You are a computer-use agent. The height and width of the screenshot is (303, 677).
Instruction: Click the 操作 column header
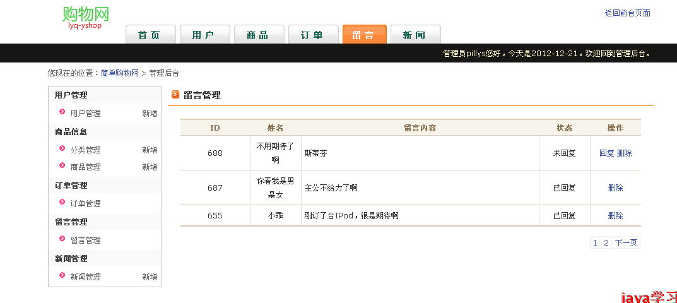click(615, 128)
